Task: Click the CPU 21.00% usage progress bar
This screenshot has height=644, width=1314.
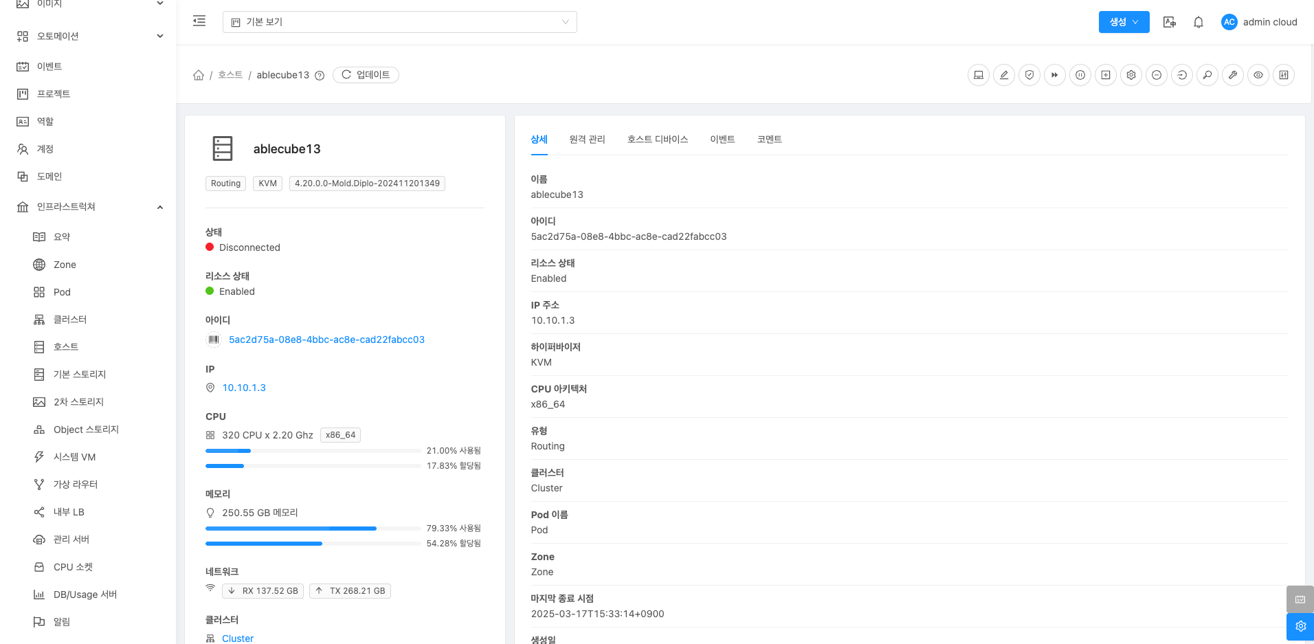Action: pyautogui.click(x=313, y=451)
